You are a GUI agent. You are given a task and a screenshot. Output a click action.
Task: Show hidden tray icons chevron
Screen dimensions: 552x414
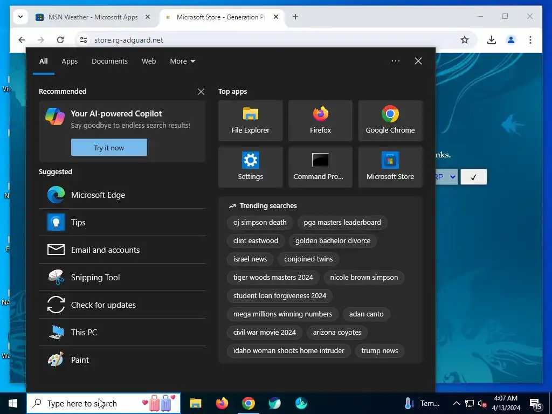point(456,403)
